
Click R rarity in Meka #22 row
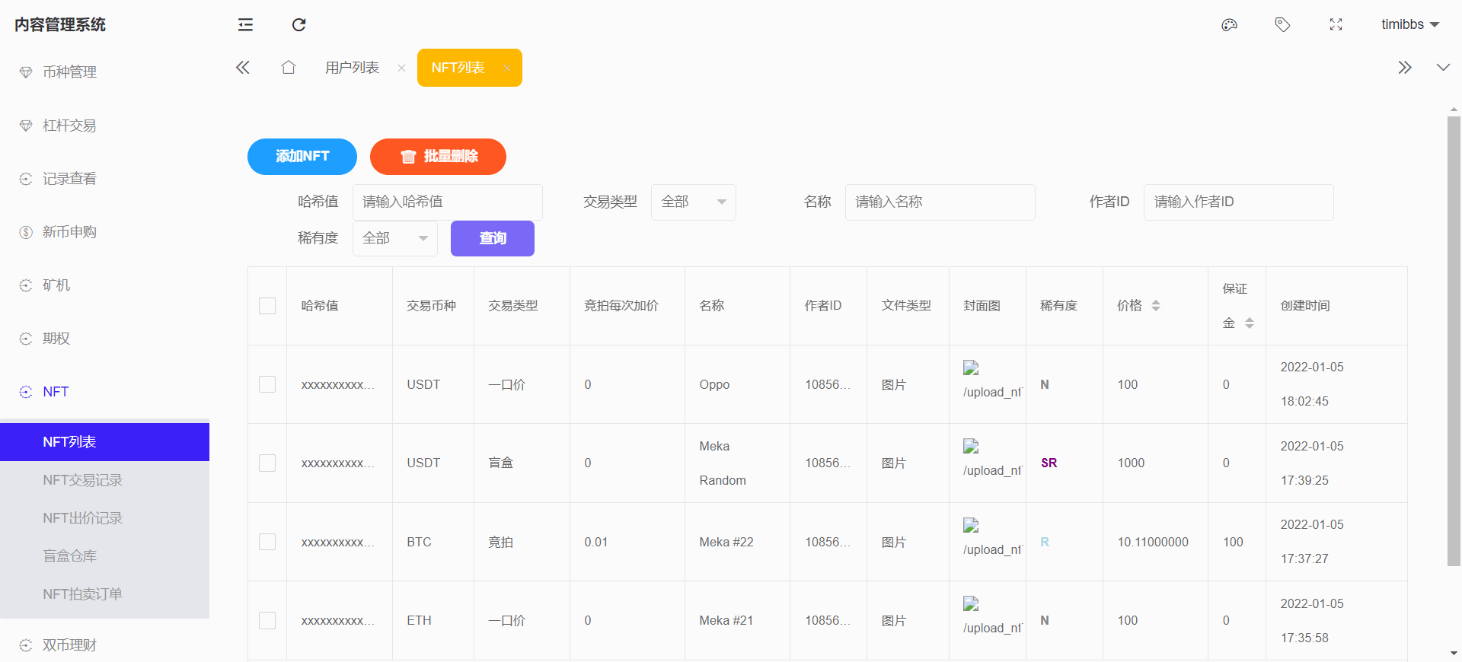pos(1045,542)
